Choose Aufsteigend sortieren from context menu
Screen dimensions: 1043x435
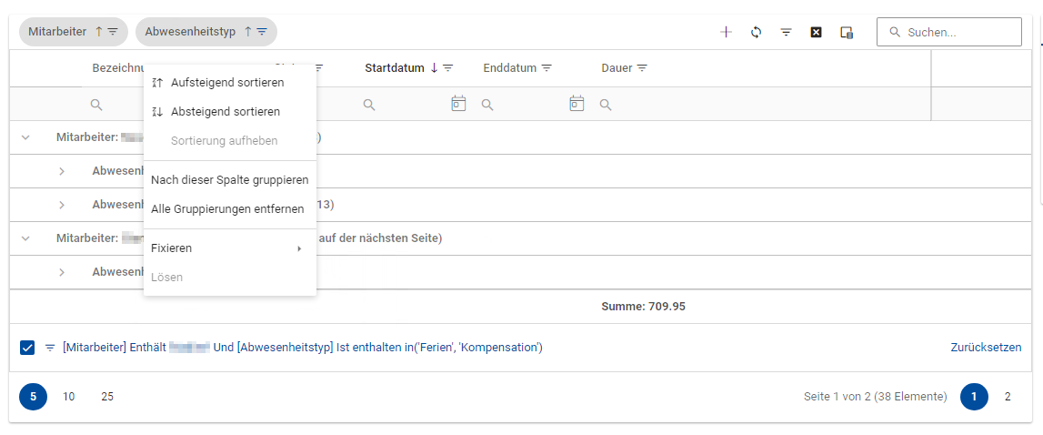point(227,83)
